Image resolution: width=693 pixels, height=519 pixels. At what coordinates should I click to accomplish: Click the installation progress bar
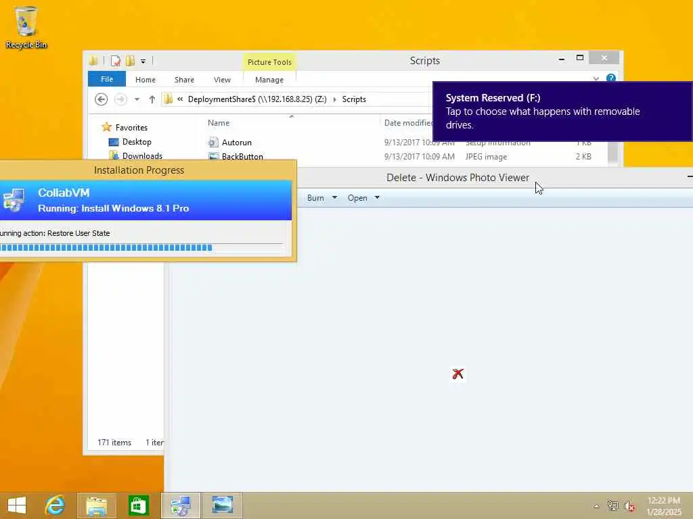(x=141, y=247)
